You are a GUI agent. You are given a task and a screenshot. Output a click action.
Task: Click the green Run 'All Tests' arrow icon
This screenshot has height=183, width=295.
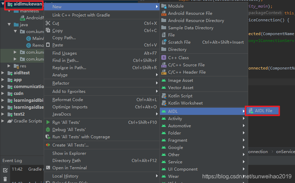48,122
